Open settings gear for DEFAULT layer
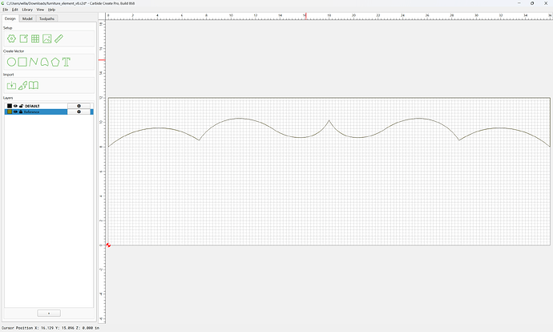 tap(79, 106)
